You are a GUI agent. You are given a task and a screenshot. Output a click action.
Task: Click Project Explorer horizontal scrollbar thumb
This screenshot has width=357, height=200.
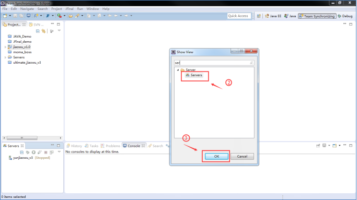pyautogui.click(x=22, y=138)
